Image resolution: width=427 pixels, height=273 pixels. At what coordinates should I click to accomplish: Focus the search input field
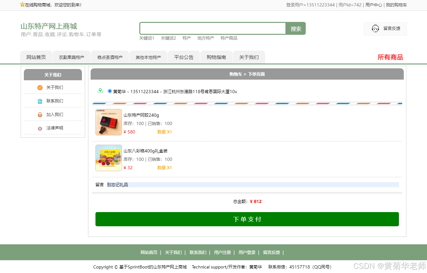[213, 28]
